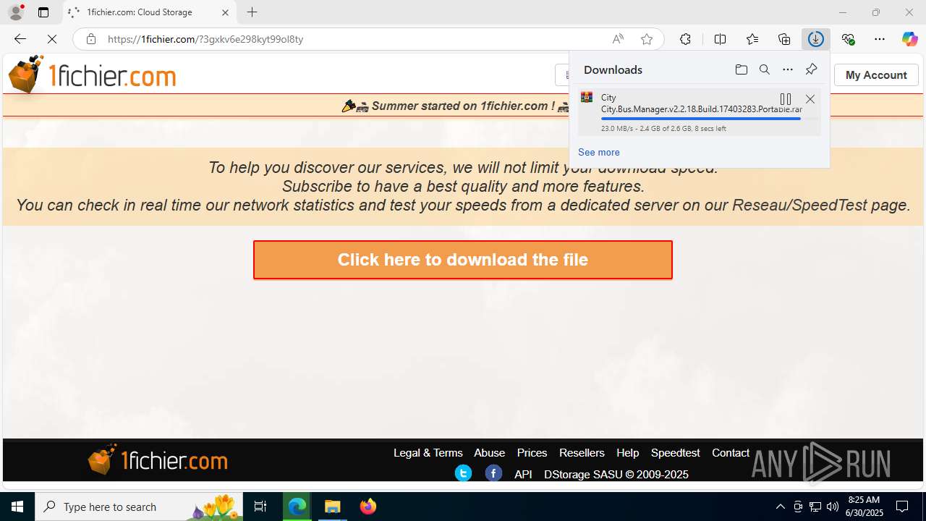Open a new tab with plus button
Viewport: 926px width, 521px height.
tap(252, 12)
